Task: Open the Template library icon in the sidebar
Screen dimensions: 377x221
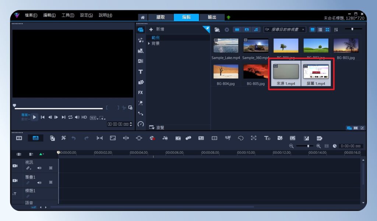Action: (x=141, y=51)
